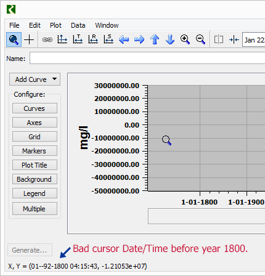Open the Grid configuration
Image resolution: width=265 pixels, height=276 pixels.
point(35,137)
